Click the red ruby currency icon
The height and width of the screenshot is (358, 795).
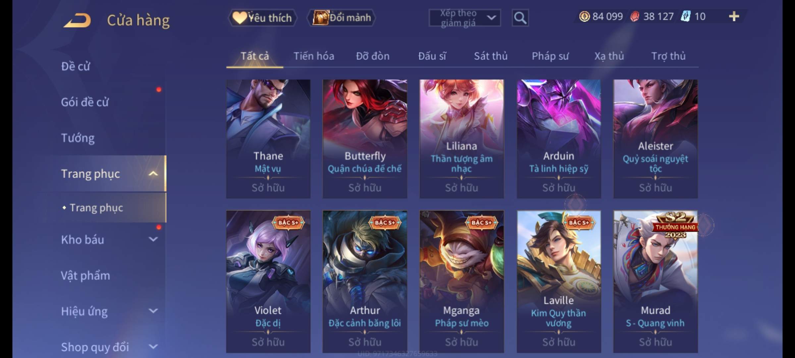[635, 16]
